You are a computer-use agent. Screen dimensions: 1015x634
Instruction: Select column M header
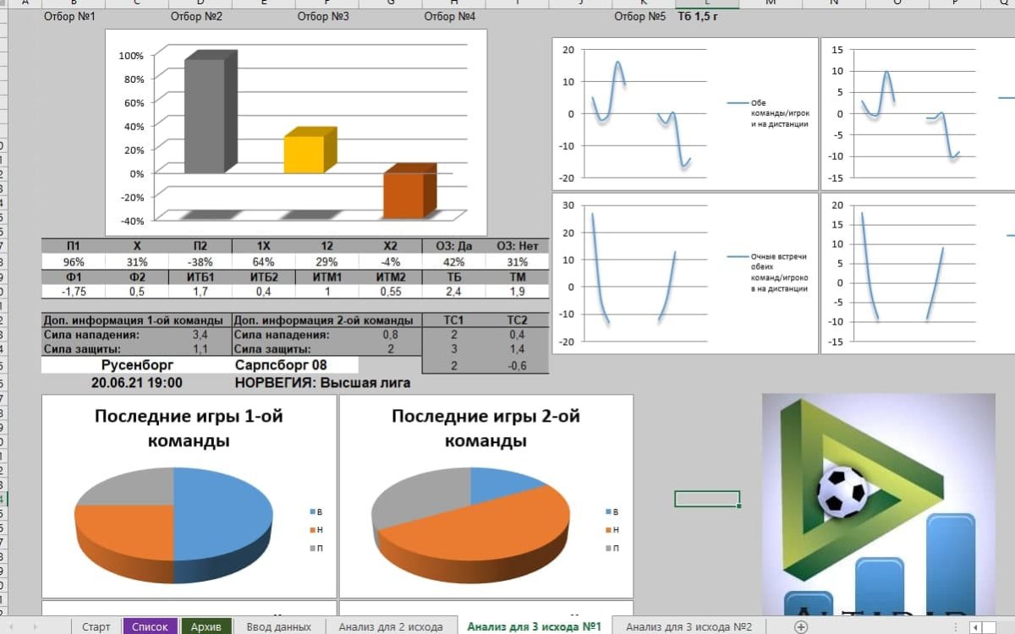(x=771, y=3)
